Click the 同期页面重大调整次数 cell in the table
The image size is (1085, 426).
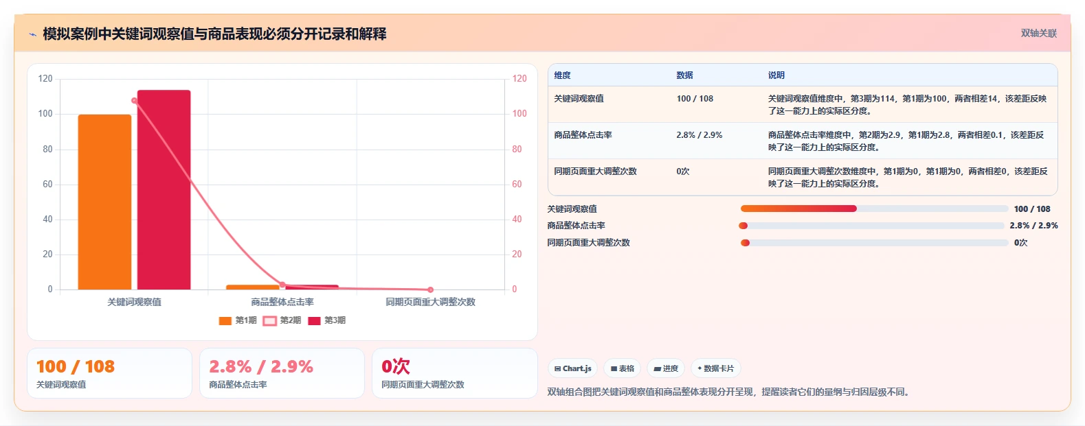pyautogui.click(x=595, y=171)
